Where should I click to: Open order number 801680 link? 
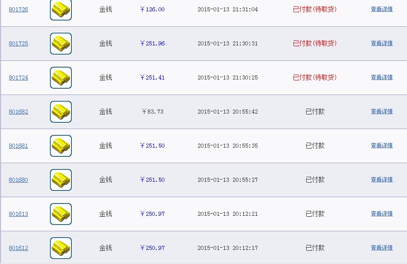[x=19, y=179]
